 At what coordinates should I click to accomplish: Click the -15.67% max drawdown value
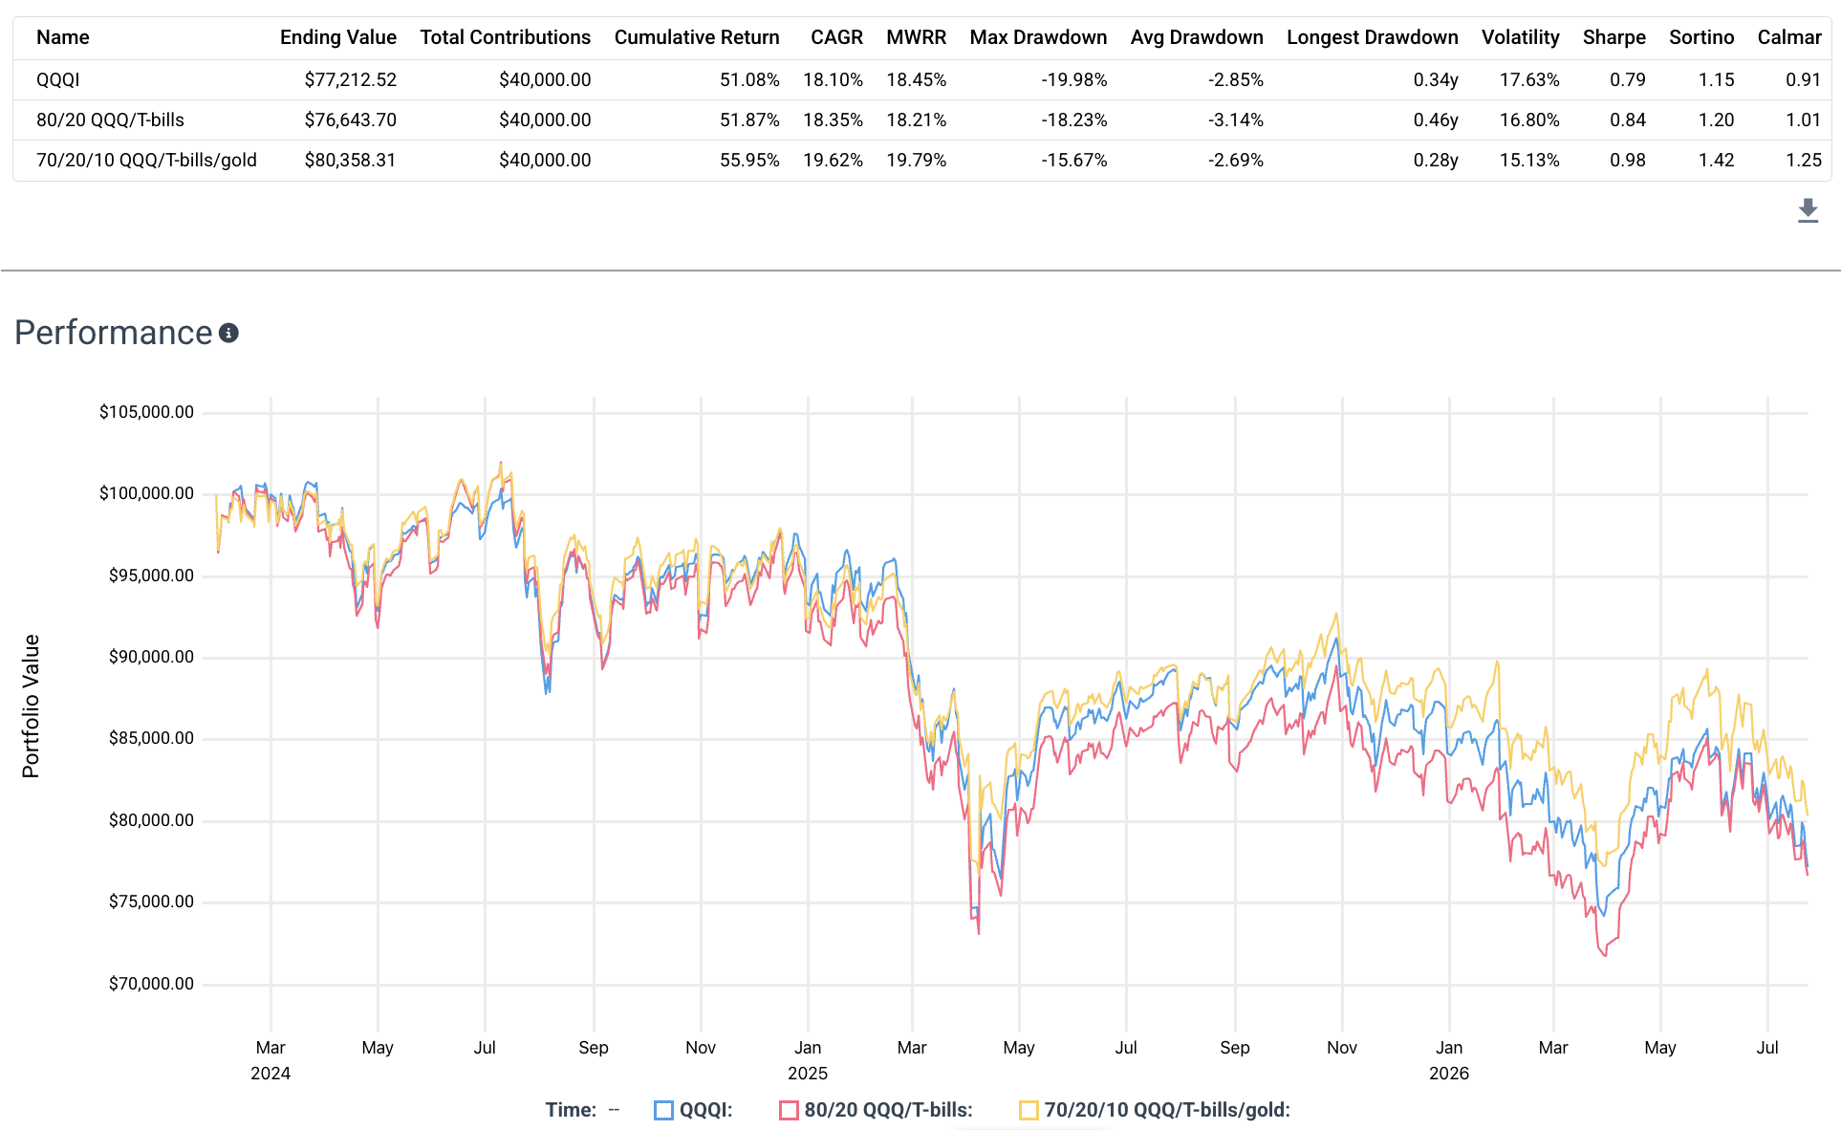(1074, 160)
